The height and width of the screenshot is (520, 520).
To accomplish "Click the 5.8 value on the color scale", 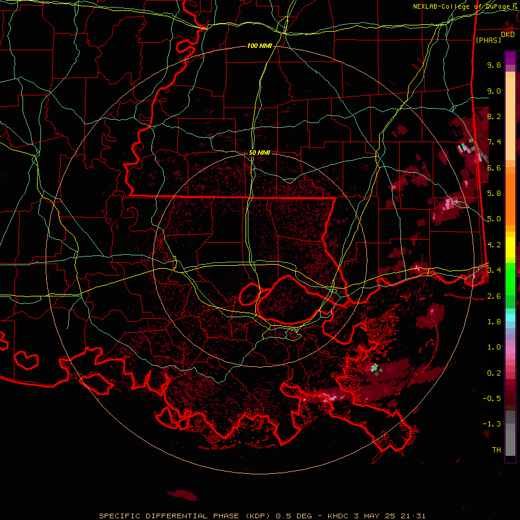I will (494, 193).
